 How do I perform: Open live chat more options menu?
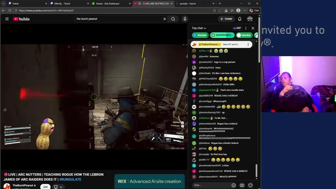tap(246, 28)
